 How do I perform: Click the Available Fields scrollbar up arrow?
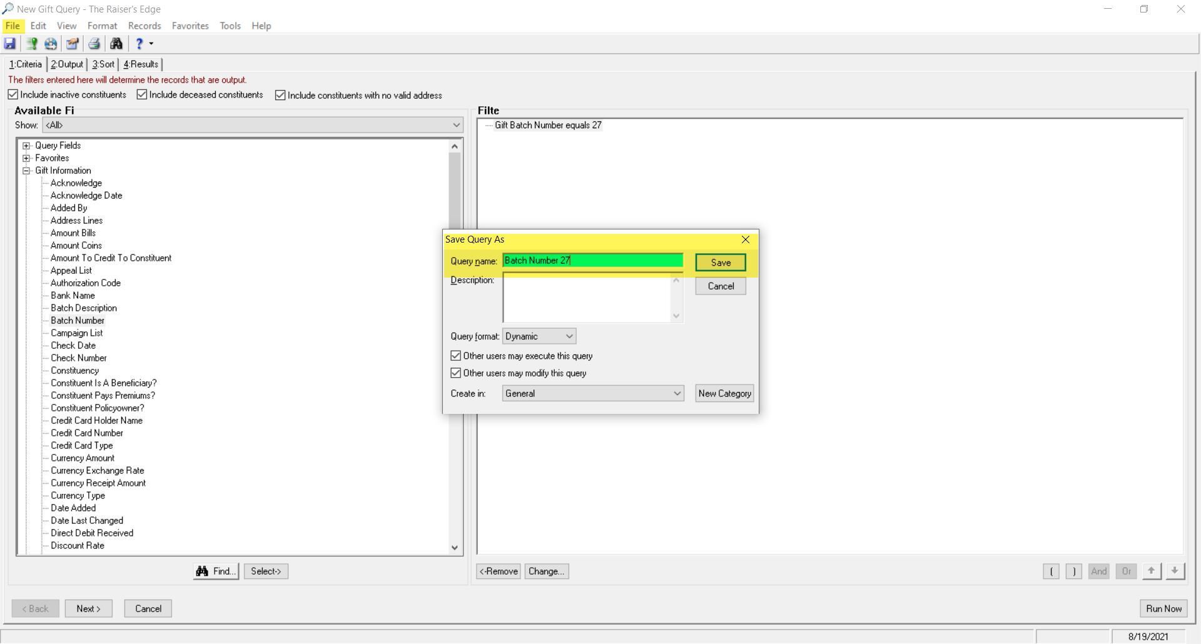click(455, 146)
